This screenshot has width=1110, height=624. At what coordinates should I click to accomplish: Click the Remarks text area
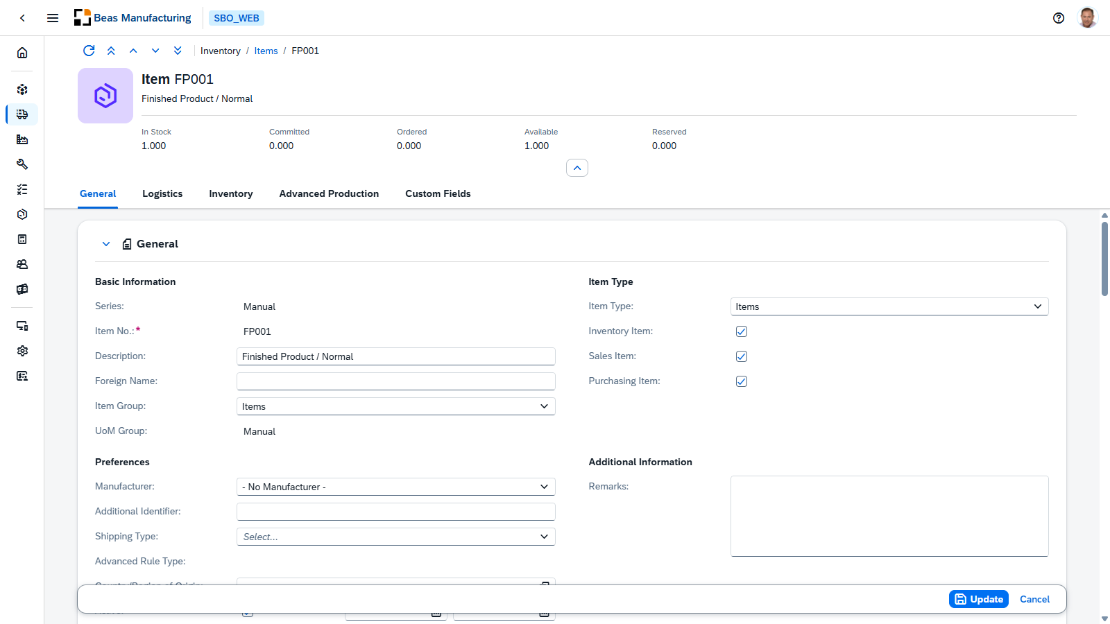click(x=889, y=516)
